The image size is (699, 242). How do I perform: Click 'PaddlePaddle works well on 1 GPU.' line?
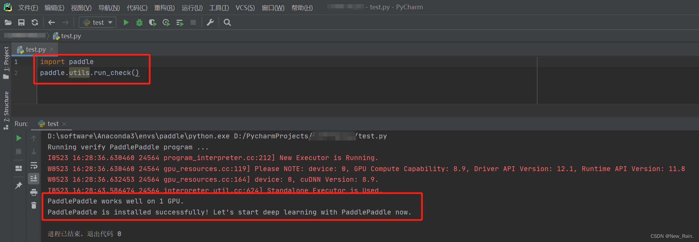click(x=116, y=201)
